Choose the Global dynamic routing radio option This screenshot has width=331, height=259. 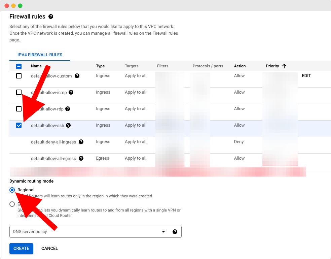coord(12,204)
